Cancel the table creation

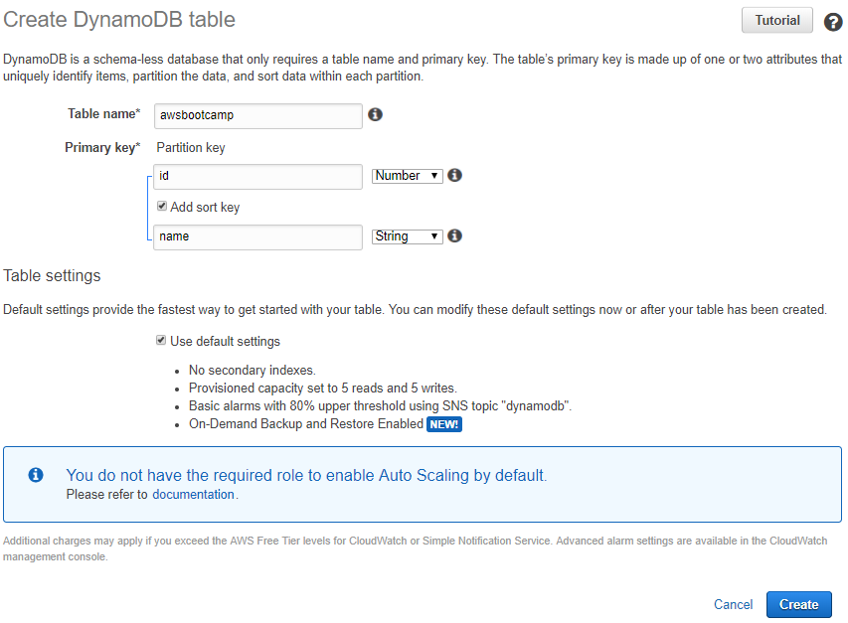(x=733, y=604)
